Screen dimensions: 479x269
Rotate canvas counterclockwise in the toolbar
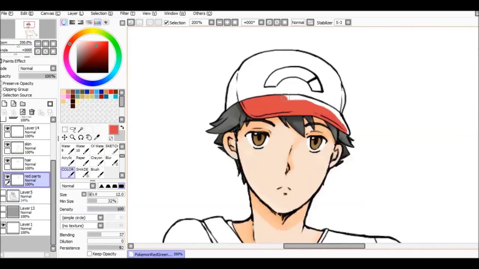pos(269,22)
